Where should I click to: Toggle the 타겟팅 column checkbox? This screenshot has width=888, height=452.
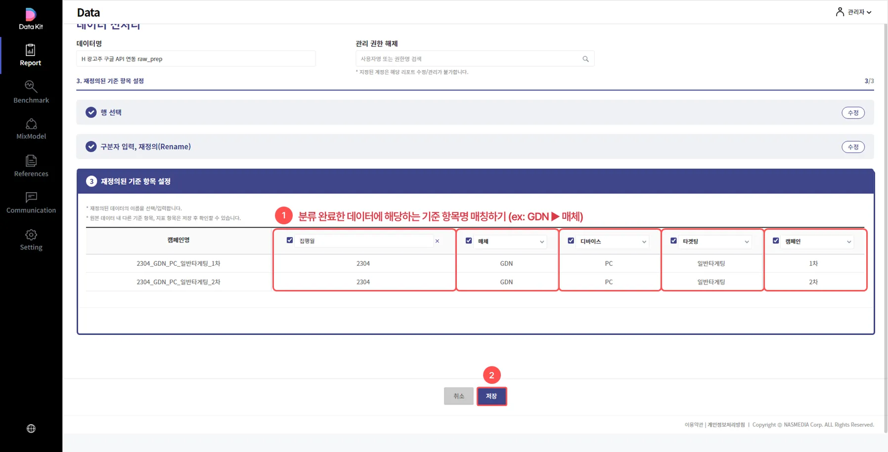673,241
